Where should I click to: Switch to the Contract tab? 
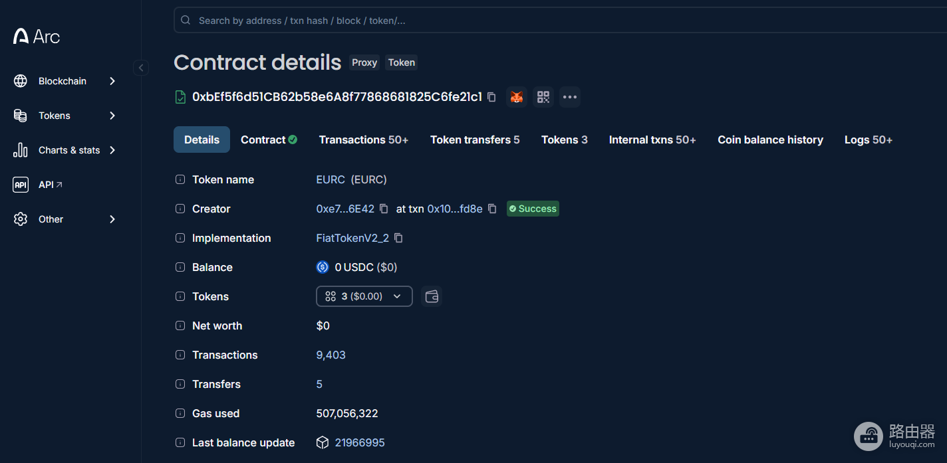coord(269,139)
